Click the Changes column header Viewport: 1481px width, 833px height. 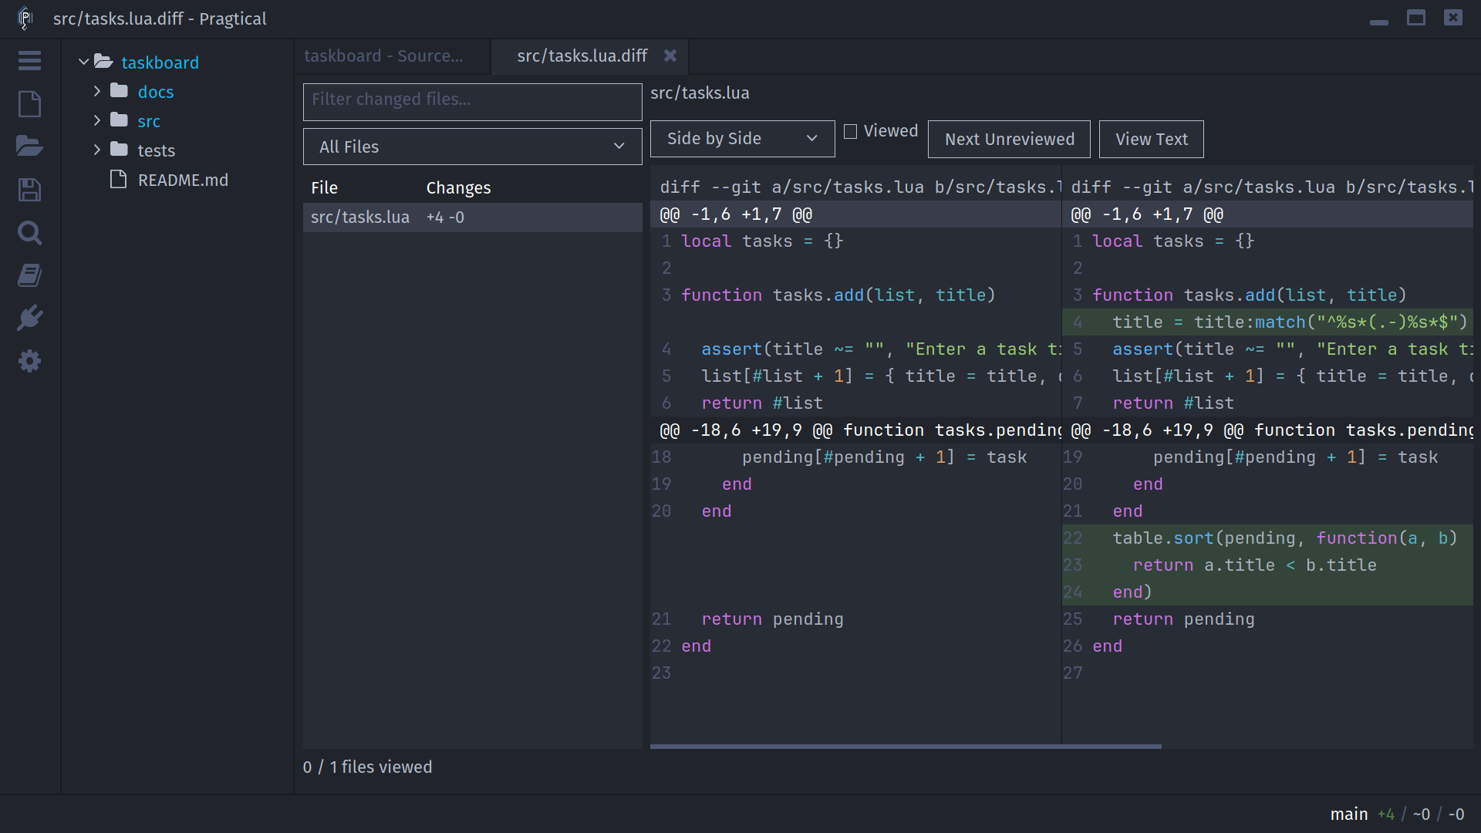pyautogui.click(x=458, y=187)
